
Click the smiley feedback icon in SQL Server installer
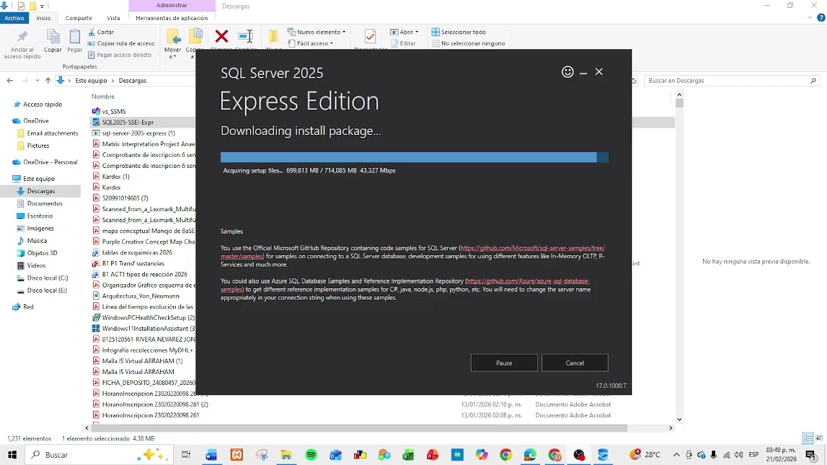(567, 72)
